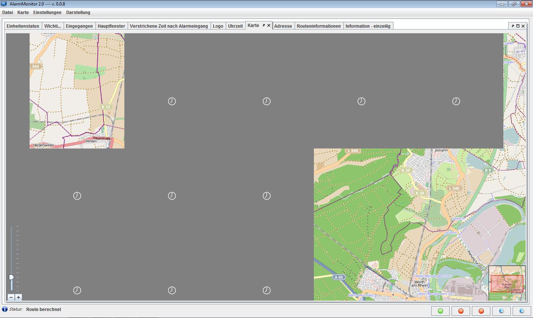
Task: Maximize the docked panel area
Action: [x=518, y=26]
